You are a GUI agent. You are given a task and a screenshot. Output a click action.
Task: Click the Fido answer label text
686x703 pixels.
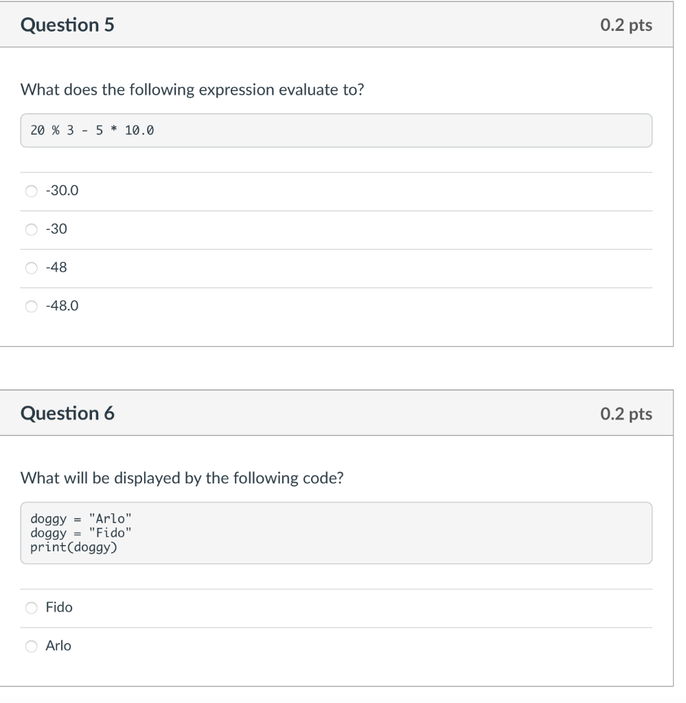(x=58, y=608)
